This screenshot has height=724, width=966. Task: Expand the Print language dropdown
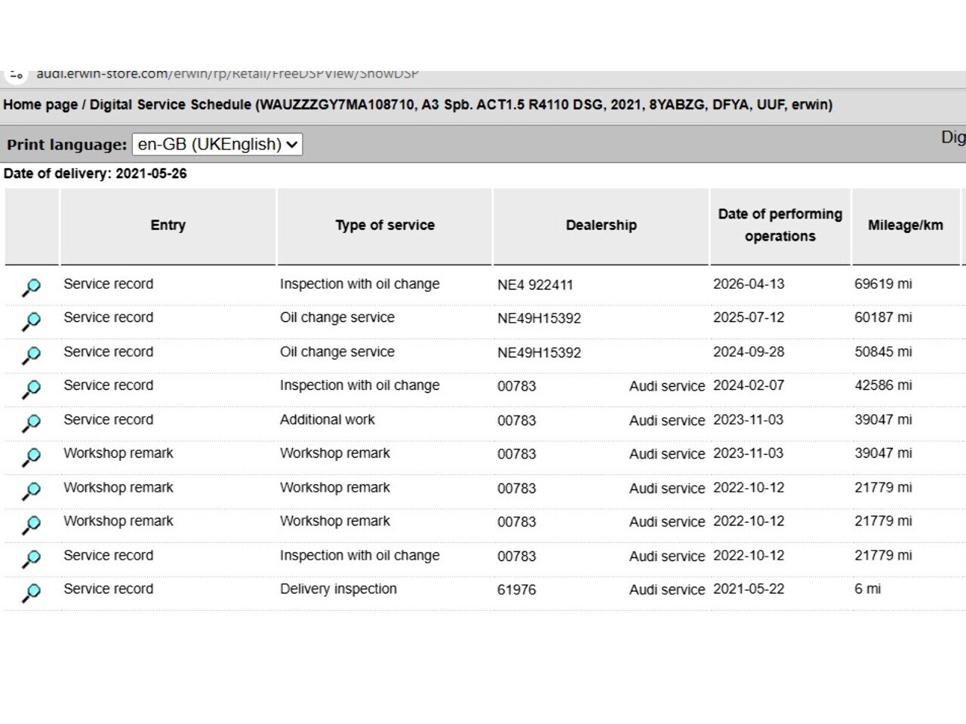click(217, 144)
